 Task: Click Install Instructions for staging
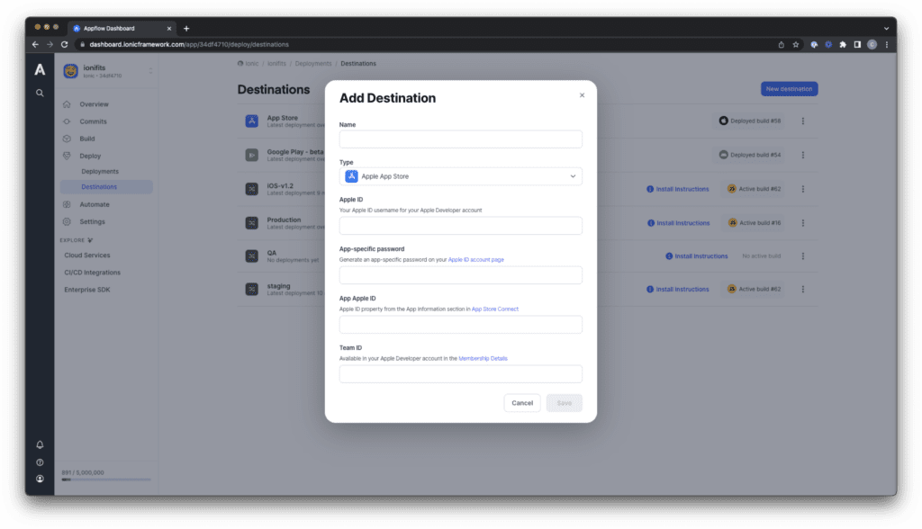pos(678,289)
